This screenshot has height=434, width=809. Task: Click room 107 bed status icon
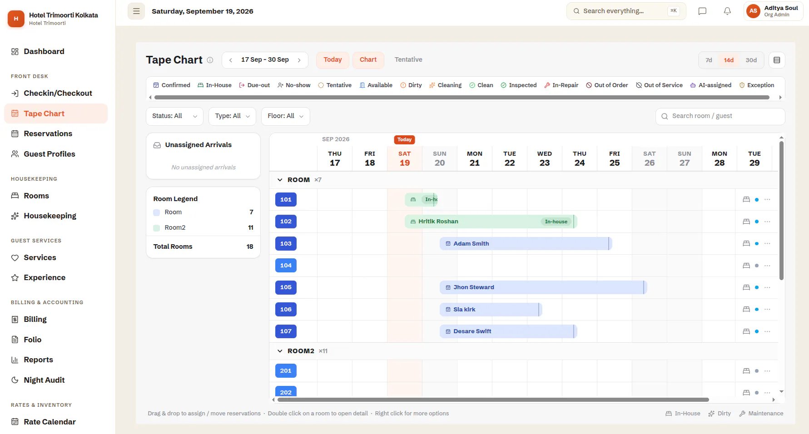point(746,331)
